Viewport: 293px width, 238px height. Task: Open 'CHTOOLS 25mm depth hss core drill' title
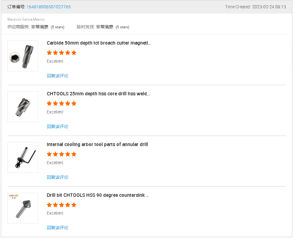pos(98,94)
